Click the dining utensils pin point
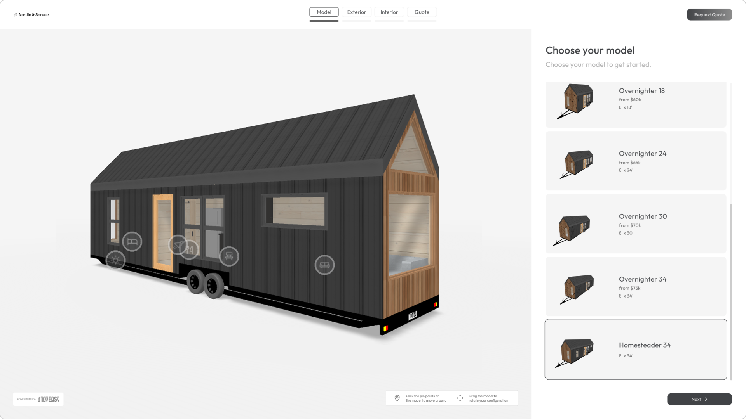The height and width of the screenshot is (419, 746). [192, 250]
